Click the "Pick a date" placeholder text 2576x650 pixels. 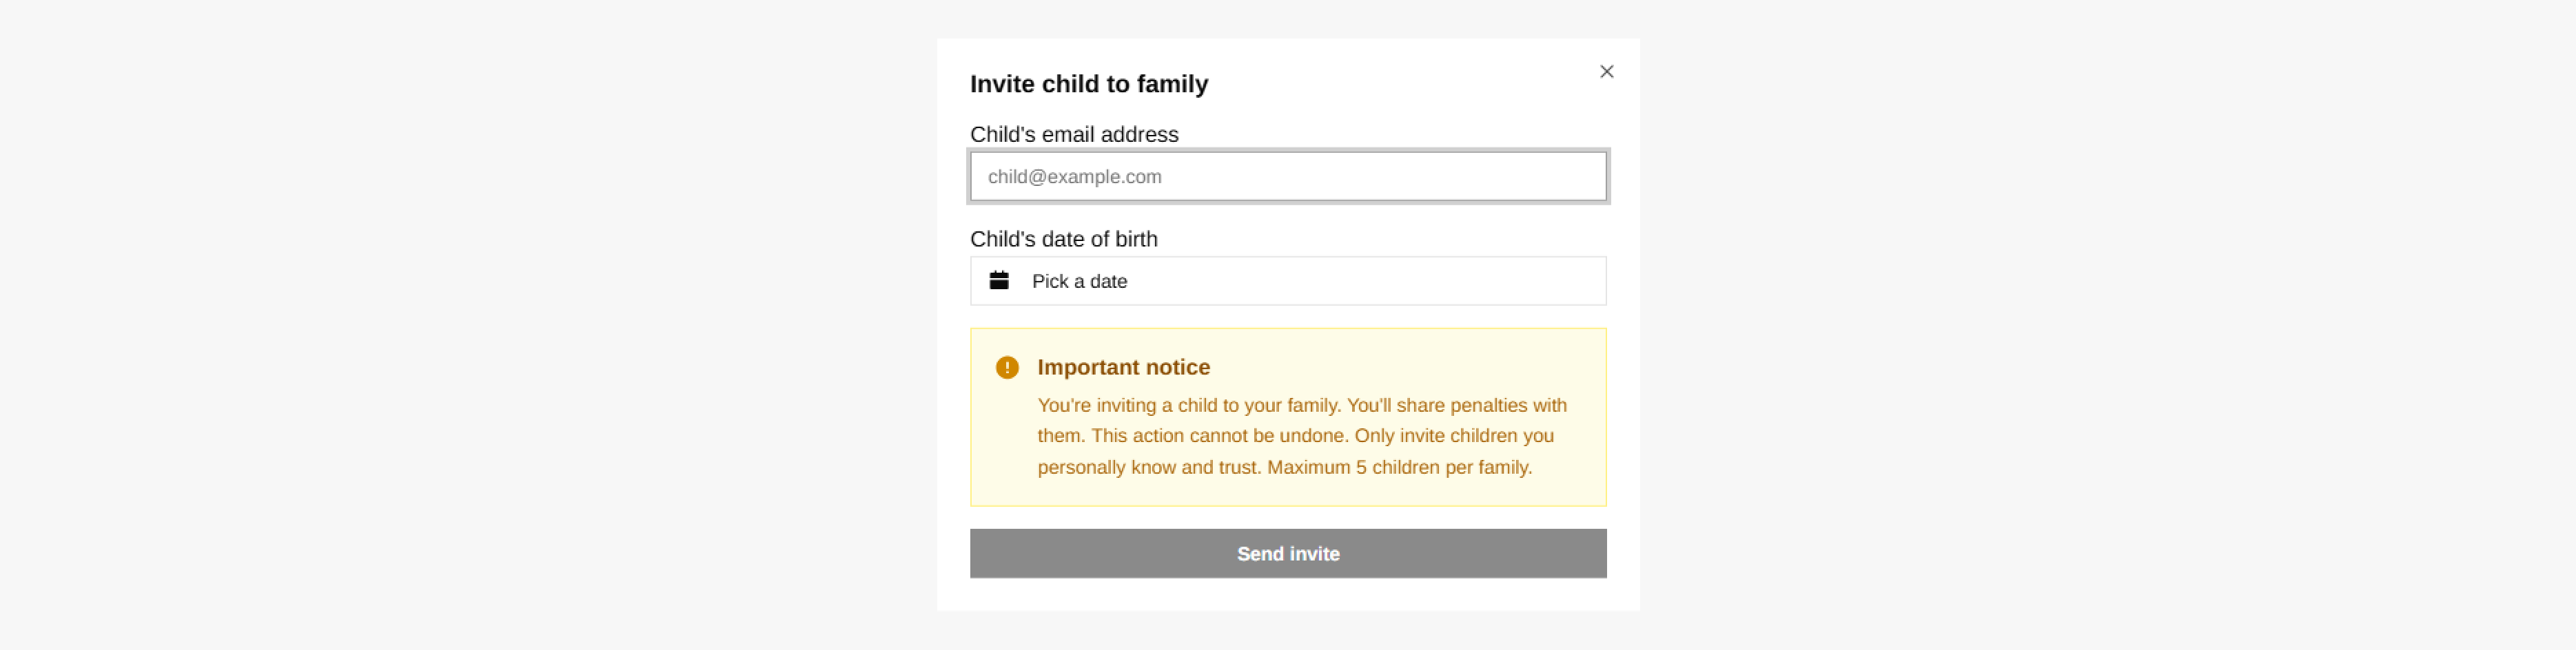point(1079,282)
